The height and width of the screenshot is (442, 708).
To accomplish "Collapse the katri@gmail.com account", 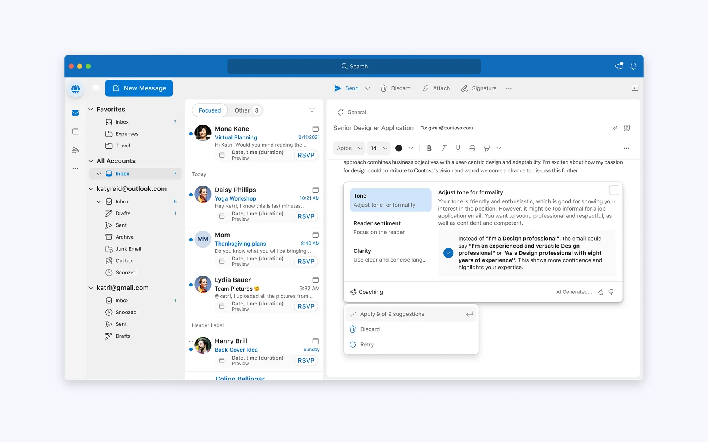I will click(x=91, y=288).
